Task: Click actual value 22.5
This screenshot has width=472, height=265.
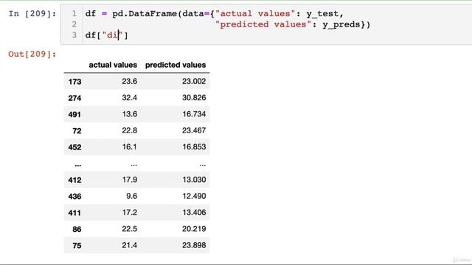Action: (130, 229)
